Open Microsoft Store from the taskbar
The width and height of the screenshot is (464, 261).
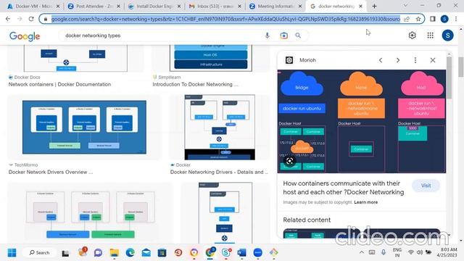point(162,253)
